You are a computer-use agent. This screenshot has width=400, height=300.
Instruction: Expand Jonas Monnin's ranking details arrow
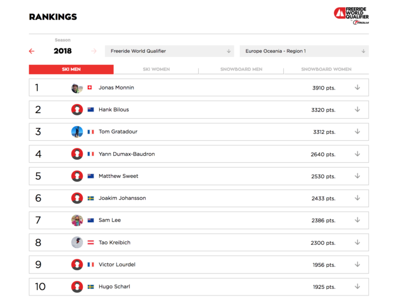pos(357,87)
